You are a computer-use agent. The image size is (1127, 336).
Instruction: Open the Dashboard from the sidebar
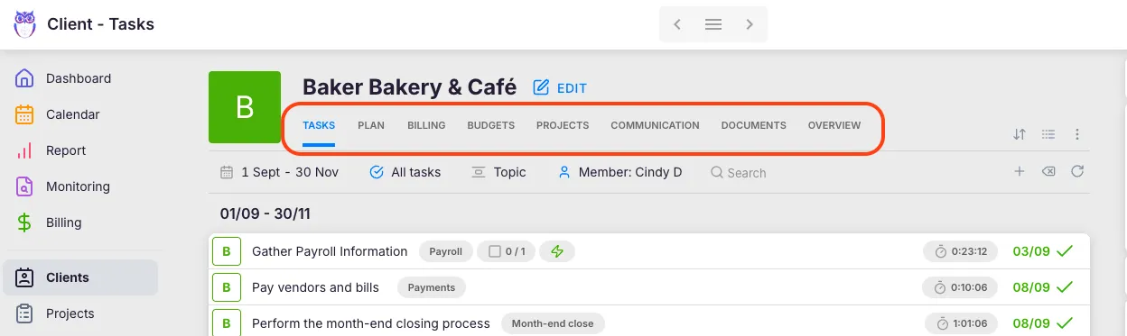click(x=80, y=78)
